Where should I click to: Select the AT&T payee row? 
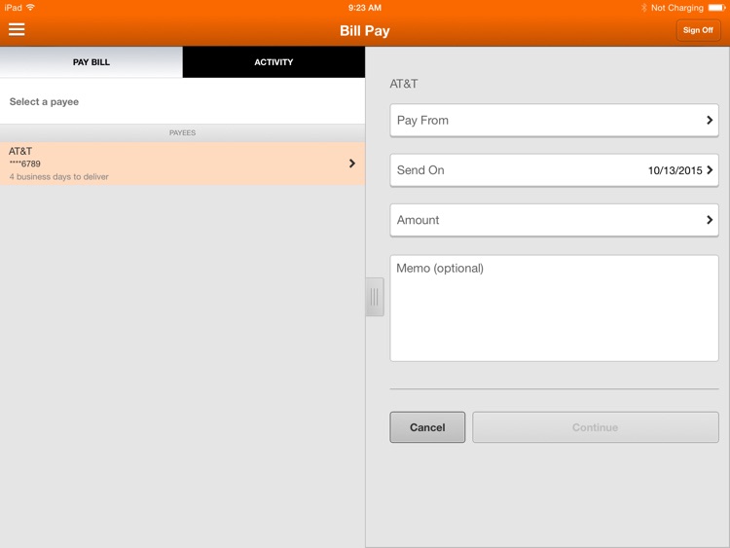(183, 164)
